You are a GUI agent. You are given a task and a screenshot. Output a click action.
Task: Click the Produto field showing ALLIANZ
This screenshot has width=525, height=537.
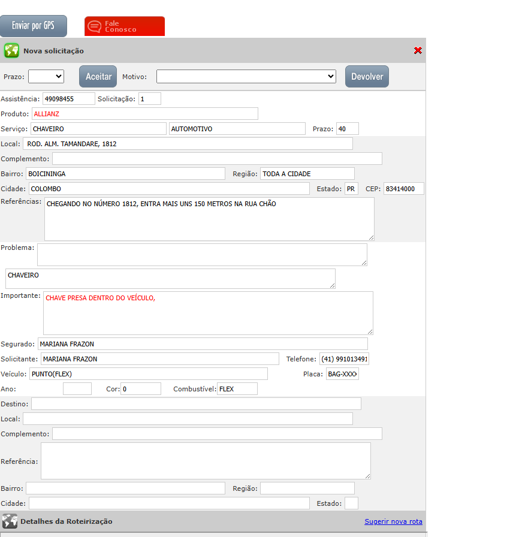pyautogui.click(x=145, y=114)
